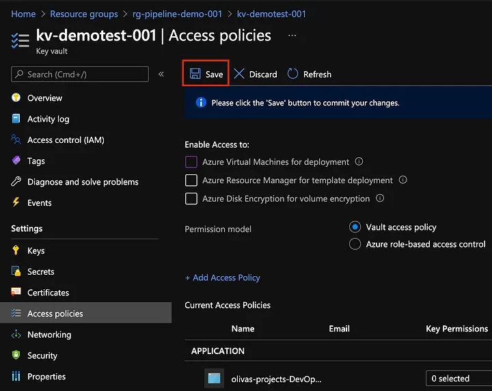Check Azure Resource Manager for template deployment
The width and height of the screenshot is (492, 391).
(x=191, y=180)
